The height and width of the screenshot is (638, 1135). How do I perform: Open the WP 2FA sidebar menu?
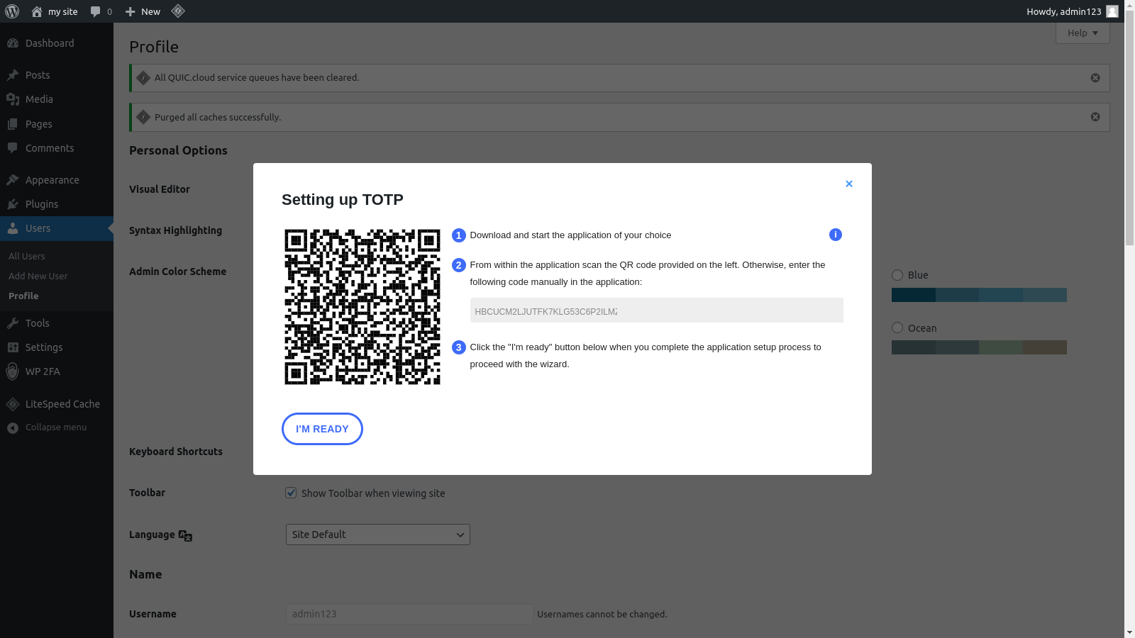tap(41, 371)
